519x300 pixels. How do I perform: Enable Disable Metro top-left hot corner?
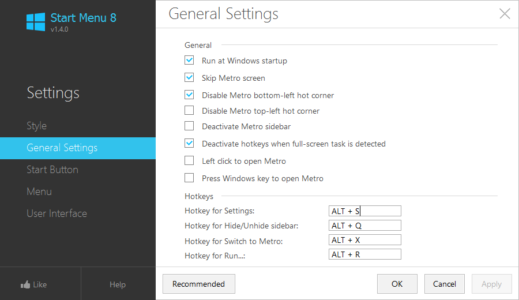189,110
